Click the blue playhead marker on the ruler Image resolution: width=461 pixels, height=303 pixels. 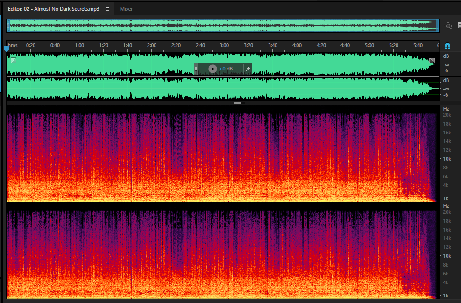pos(7,49)
